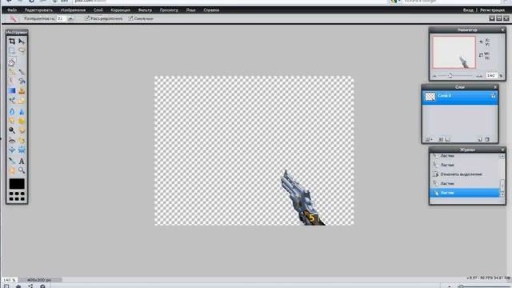Select the Pinch tool
The height and width of the screenshot is (288, 512).
(22, 150)
